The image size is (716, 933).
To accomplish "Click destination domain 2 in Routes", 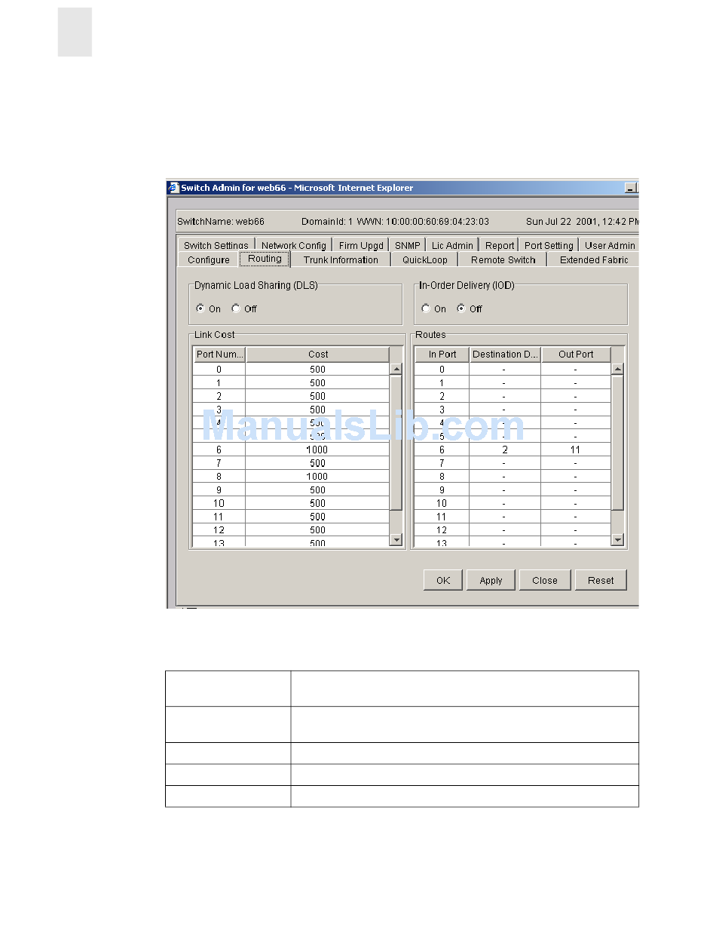I will (505, 450).
